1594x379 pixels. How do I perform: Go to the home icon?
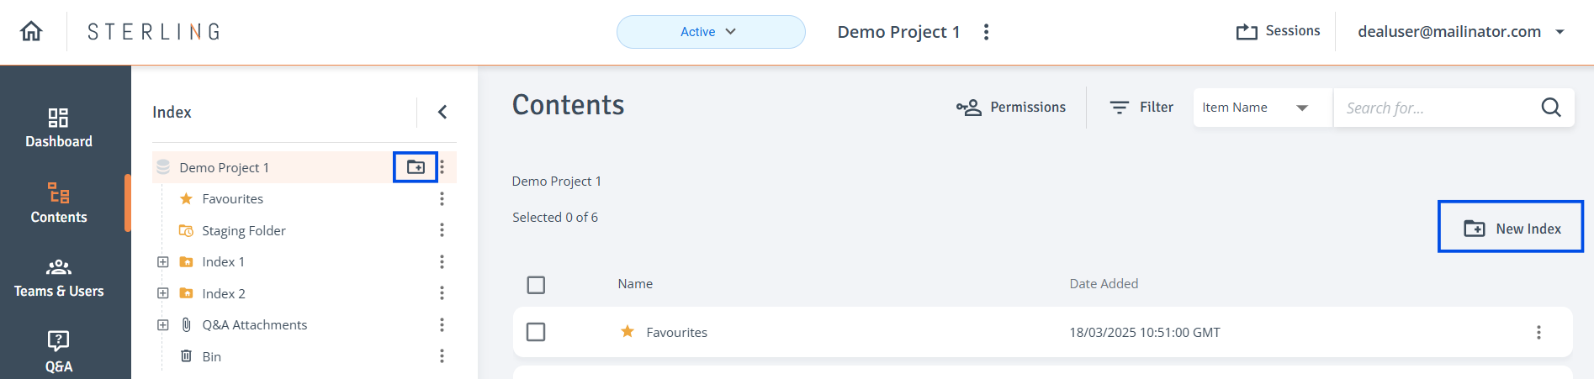point(31,32)
